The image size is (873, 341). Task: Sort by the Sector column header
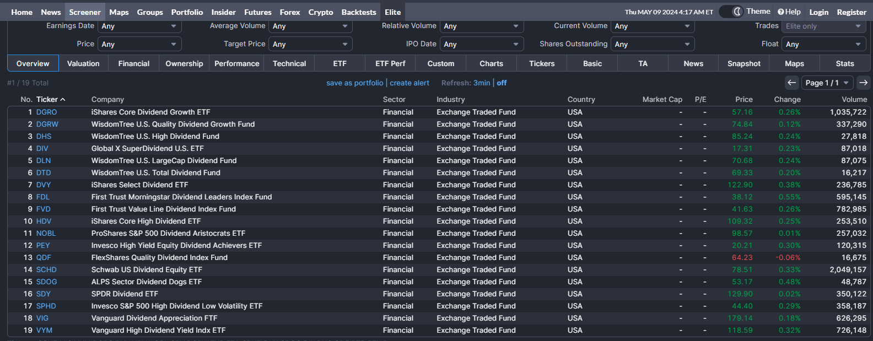[x=394, y=100]
